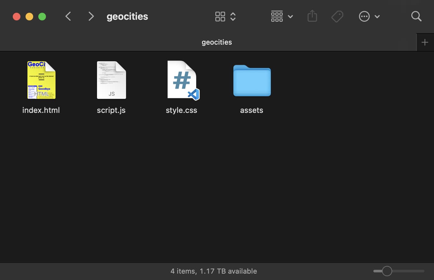
Task: Click the Share icon in toolbar
Action: click(x=312, y=16)
